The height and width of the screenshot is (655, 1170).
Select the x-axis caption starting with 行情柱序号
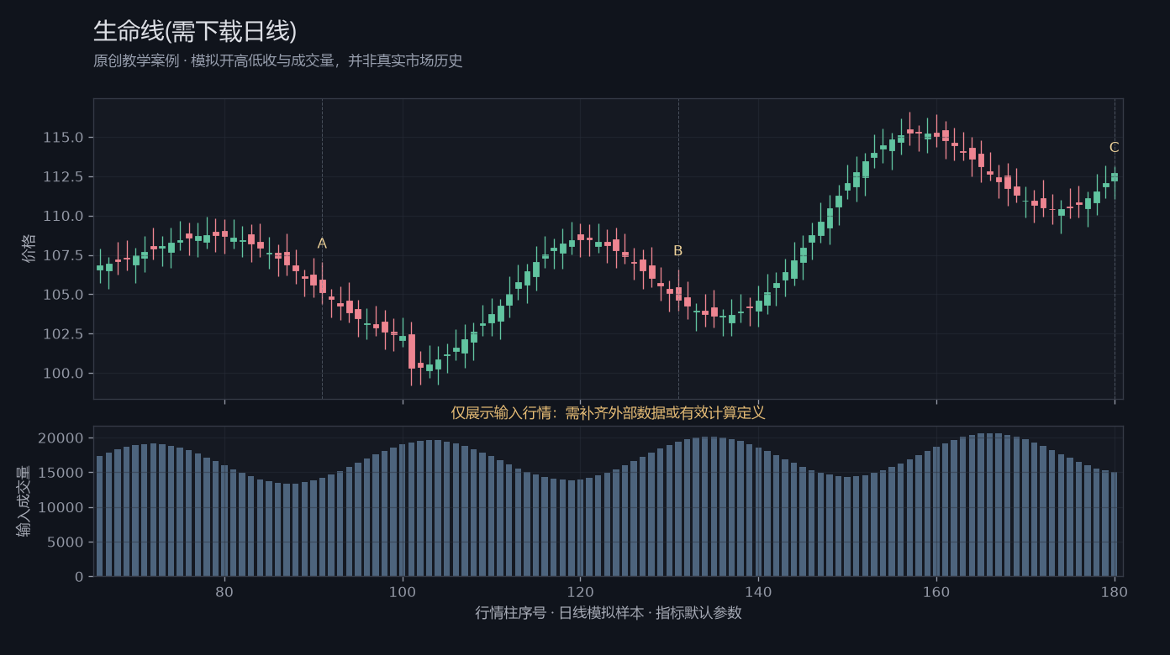click(x=609, y=613)
